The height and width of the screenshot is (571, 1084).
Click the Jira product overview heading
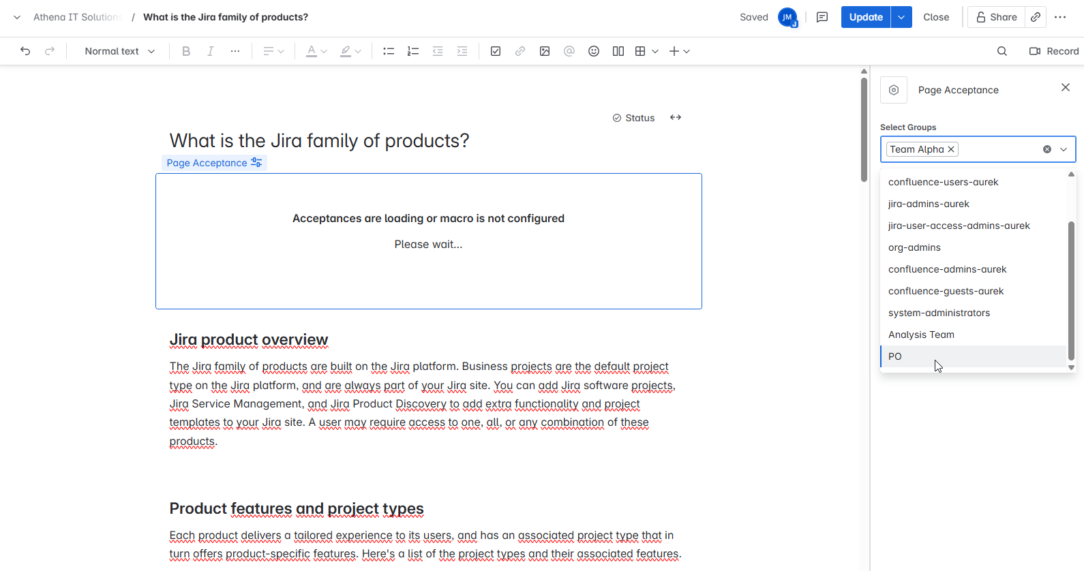(249, 339)
